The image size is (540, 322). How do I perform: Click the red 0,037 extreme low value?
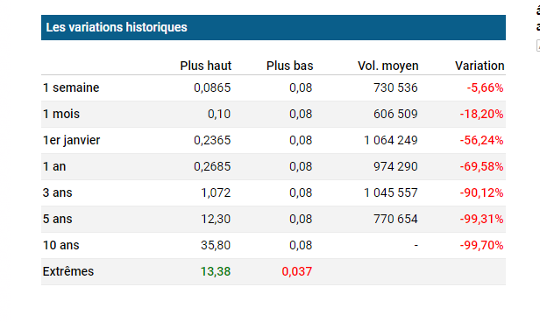point(296,271)
